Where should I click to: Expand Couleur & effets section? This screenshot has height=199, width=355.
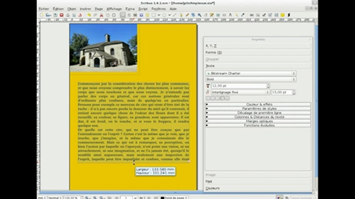click(258, 104)
